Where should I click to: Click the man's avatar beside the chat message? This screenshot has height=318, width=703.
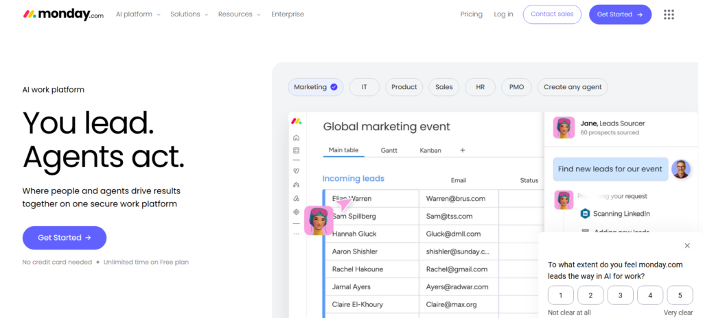pyautogui.click(x=680, y=169)
